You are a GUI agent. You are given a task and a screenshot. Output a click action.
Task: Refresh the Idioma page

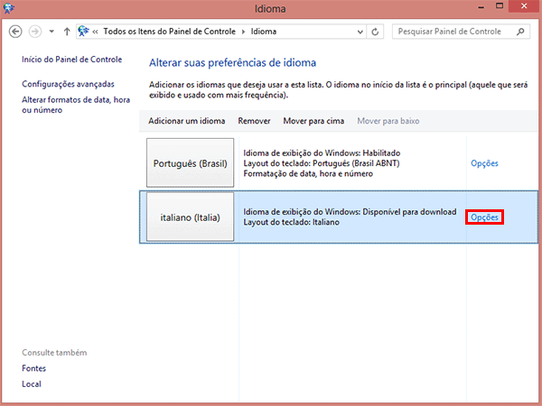tap(375, 32)
